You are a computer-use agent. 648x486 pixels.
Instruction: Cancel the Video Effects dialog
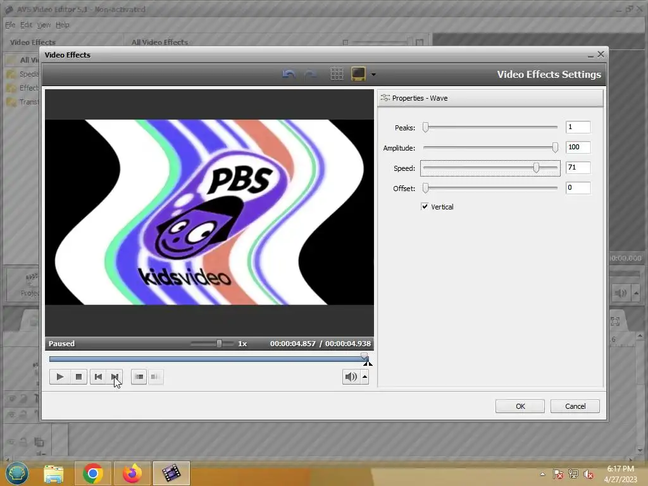click(575, 406)
